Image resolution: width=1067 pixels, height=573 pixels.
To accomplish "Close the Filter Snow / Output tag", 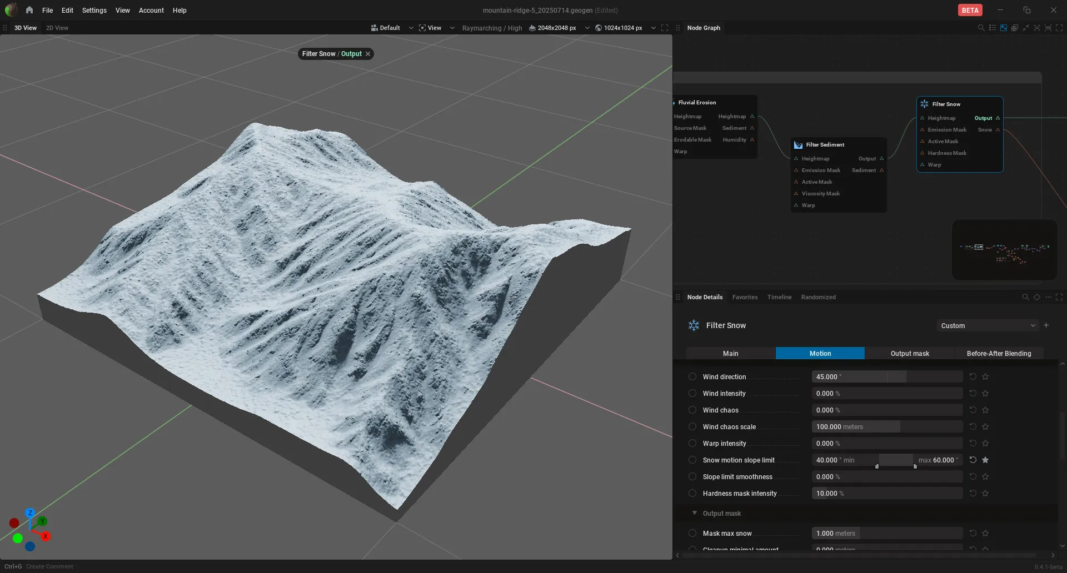I will (368, 54).
